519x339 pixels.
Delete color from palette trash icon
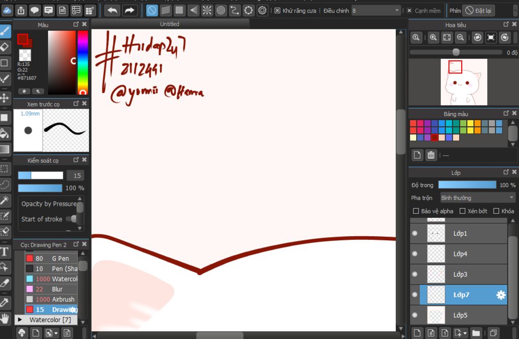pyautogui.click(x=431, y=155)
